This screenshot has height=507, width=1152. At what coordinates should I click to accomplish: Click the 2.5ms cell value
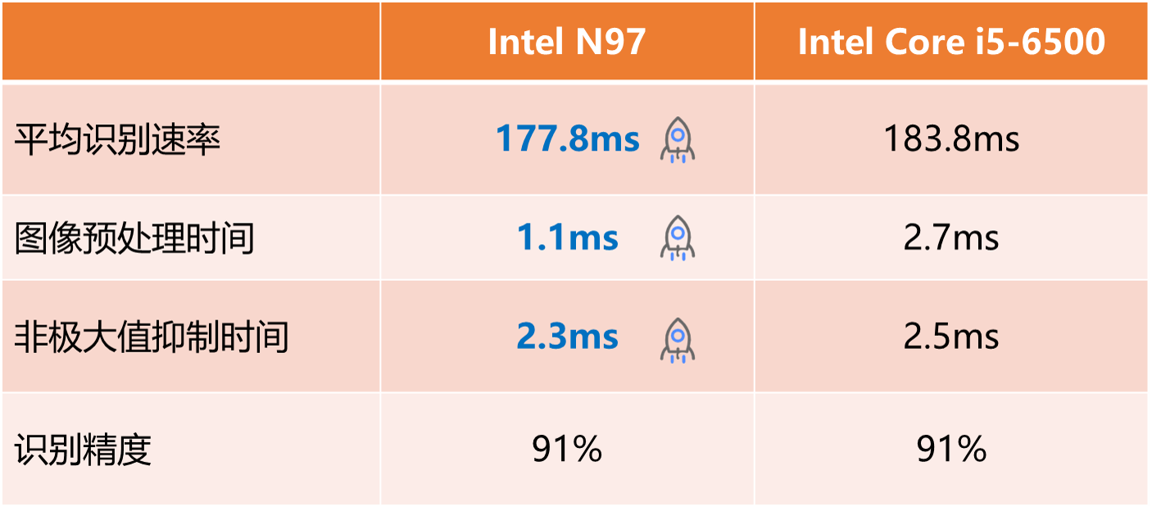951,337
